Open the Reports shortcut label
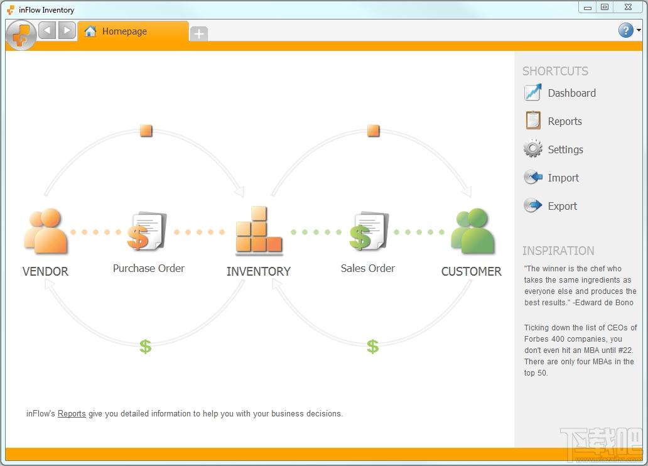This screenshot has height=466, width=648. click(564, 122)
